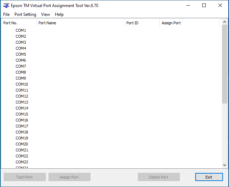Click the scrollbar up arrow
229x187 pixels.
225,22
